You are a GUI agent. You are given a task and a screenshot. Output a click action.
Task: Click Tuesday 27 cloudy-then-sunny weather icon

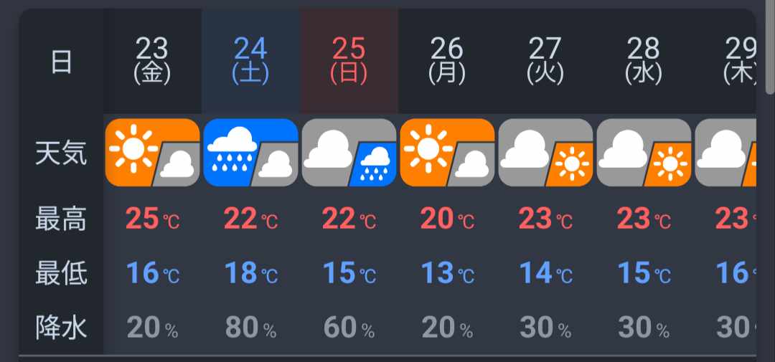pos(545,152)
